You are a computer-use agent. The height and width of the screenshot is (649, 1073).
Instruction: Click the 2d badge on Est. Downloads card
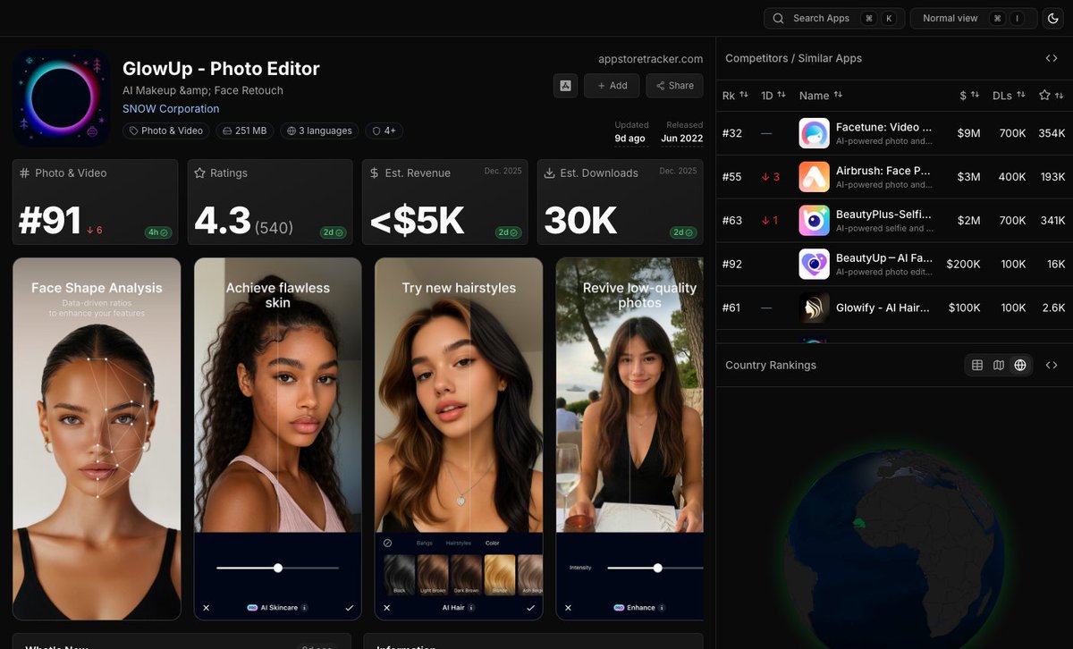[684, 232]
